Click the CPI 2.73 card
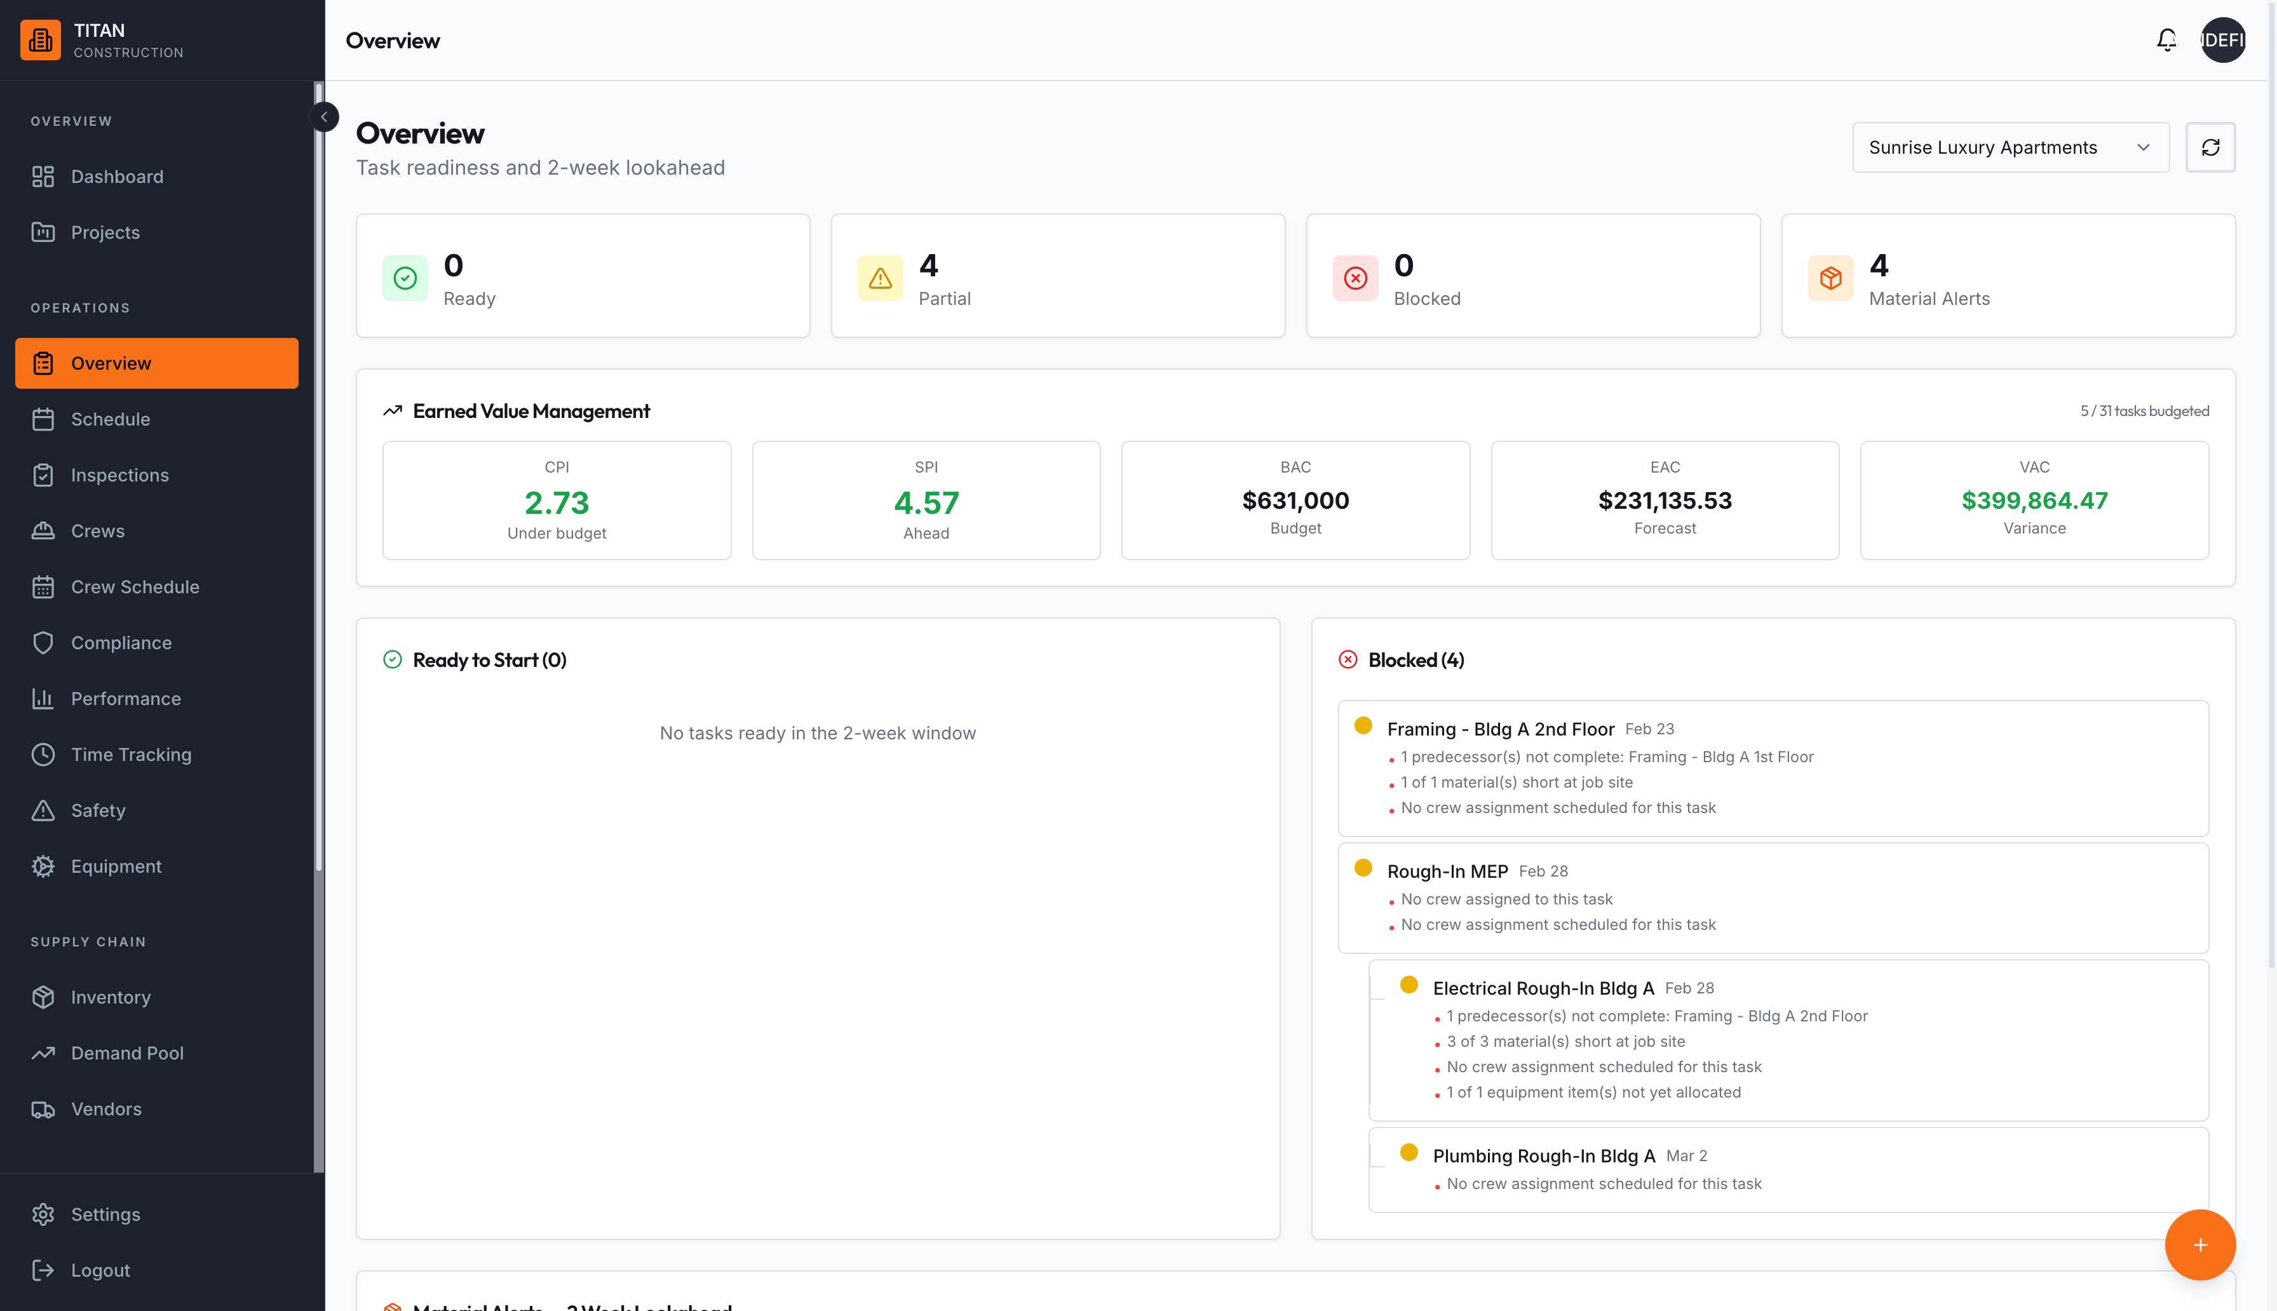Screen dimensions: 2277x1311 pyautogui.click(x=557, y=500)
